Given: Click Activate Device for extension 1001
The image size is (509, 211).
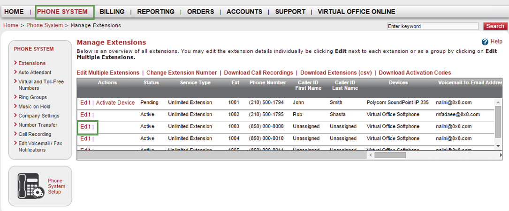Looking at the screenshot, I should coord(115,102).
